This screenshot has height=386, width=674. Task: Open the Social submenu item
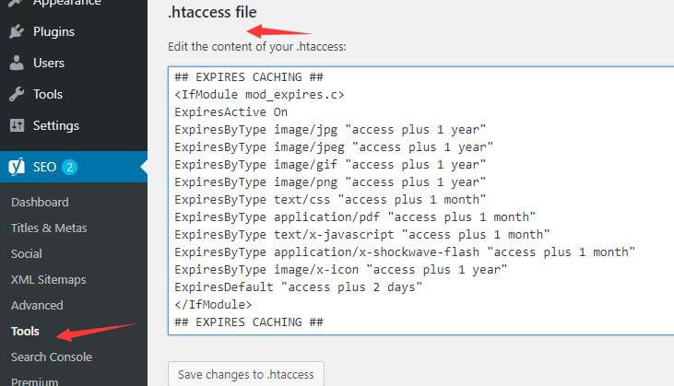[x=27, y=253]
